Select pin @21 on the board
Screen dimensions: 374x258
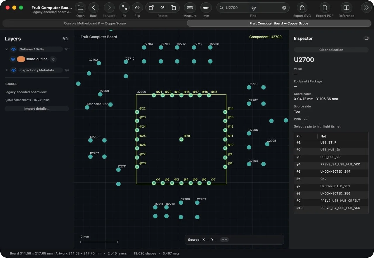tap(154, 95)
